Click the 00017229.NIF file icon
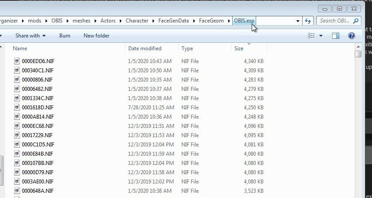The width and height of the screenshot is (372, 198). [17, 135]
